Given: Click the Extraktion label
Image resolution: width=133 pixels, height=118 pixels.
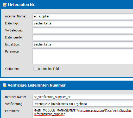Looking at the screenshot, I should [13, 44].
